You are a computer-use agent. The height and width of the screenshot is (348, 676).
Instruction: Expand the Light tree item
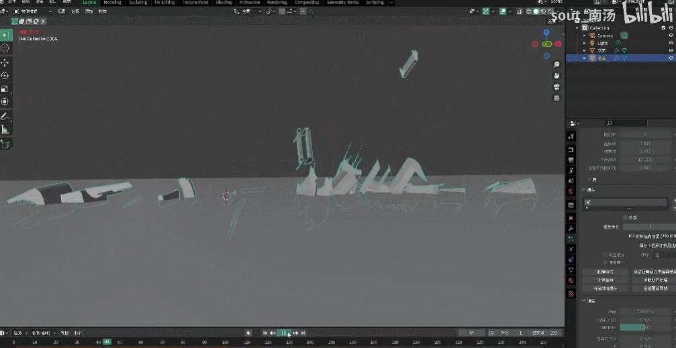pyautogui.click(x=585, y=43)
